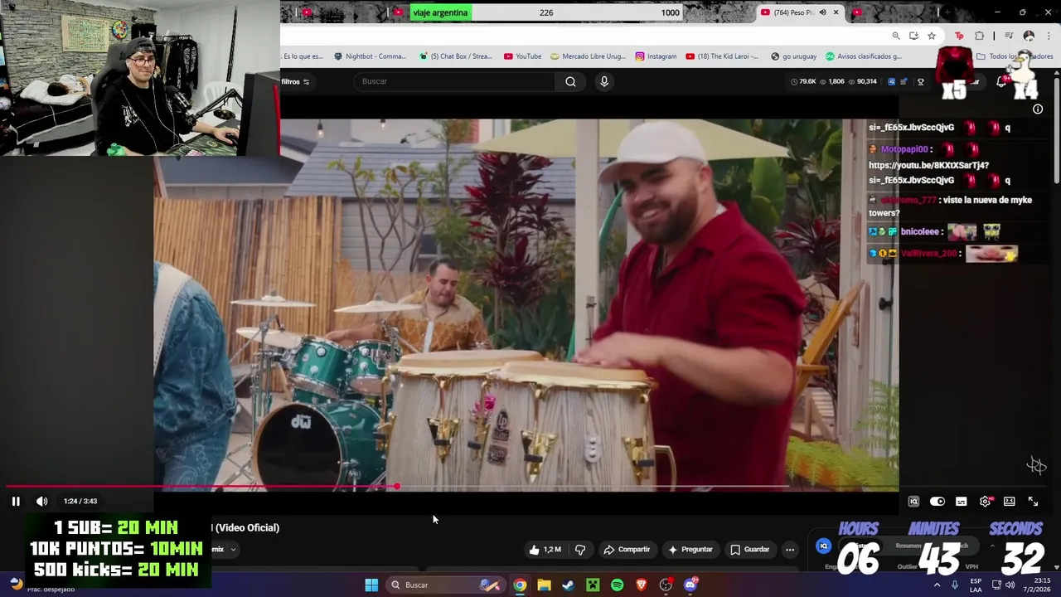Switch the ESP LAA keyboard language indicator

pyautogui.click(x=976, y=585)
